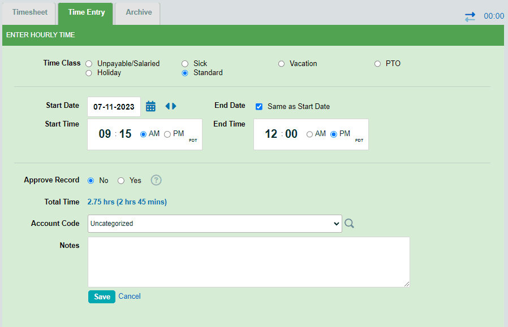Image resolution: width=508 pixels, height=327 pixels.
Task: Select Holiday time class
Action: coord(89,73)
